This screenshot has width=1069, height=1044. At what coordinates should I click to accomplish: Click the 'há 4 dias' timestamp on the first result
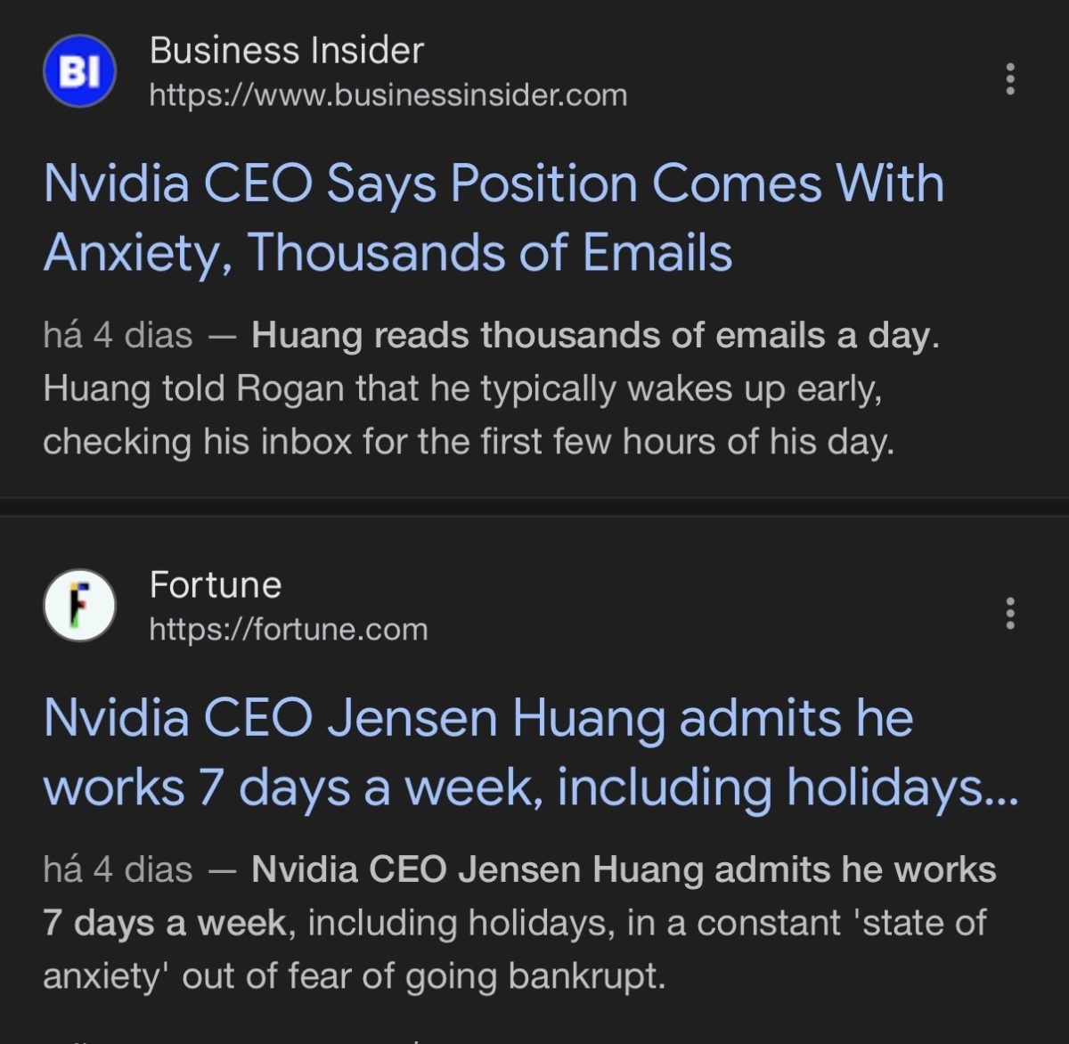(118, 334)
